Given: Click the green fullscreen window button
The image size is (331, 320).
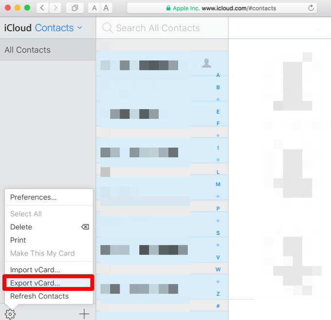Looking at the screenshot, I should tap(27, 8).
